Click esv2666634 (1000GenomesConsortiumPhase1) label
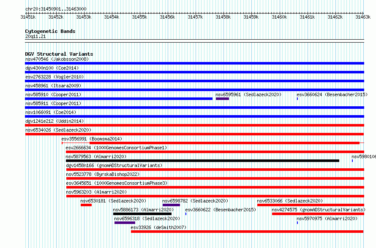Viewport: 376px width, 248px height. [x=116, y=148]
